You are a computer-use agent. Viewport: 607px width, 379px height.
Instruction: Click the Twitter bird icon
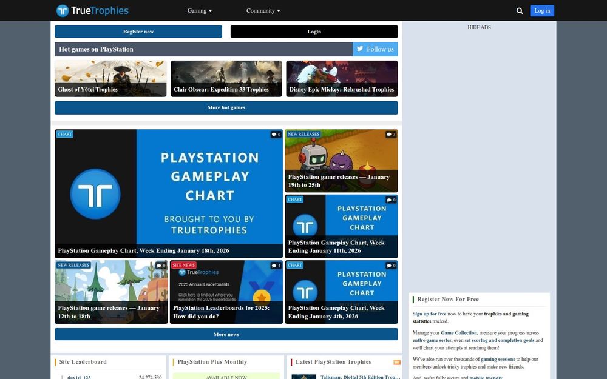tap(360, 49)
